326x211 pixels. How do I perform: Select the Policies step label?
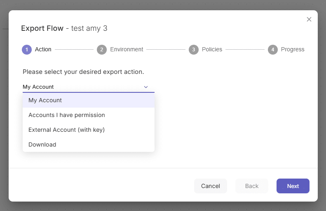tap(212, 49)
